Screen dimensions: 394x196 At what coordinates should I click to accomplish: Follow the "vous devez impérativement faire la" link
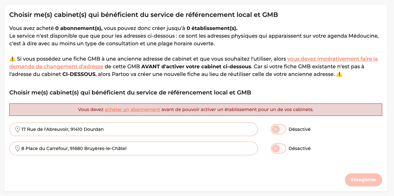coord(332,59)
